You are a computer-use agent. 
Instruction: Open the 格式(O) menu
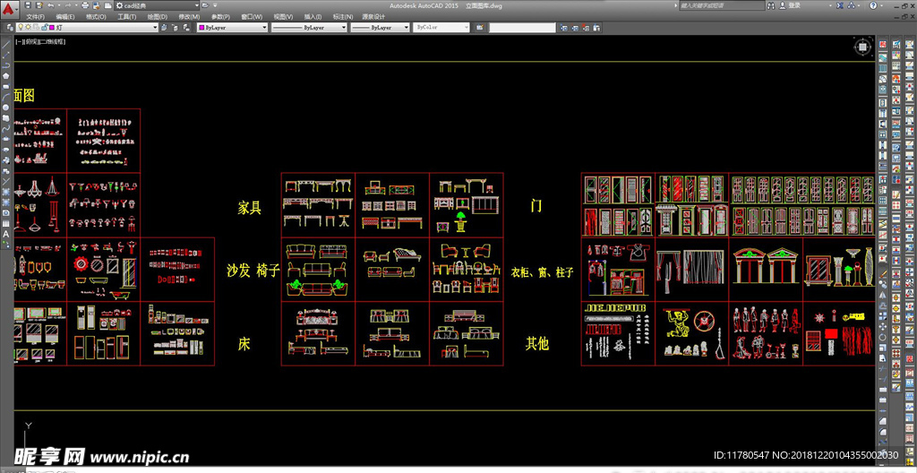pos(96,17)
